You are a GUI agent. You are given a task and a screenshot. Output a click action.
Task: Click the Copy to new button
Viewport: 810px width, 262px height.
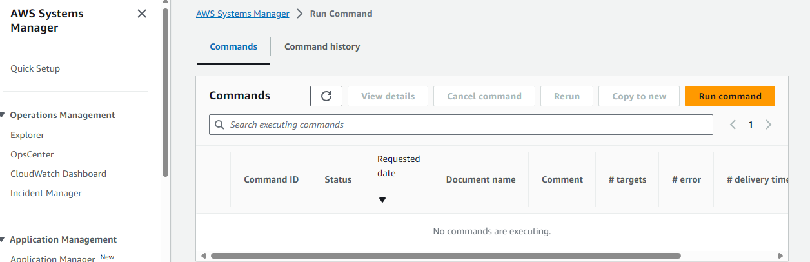639,96
